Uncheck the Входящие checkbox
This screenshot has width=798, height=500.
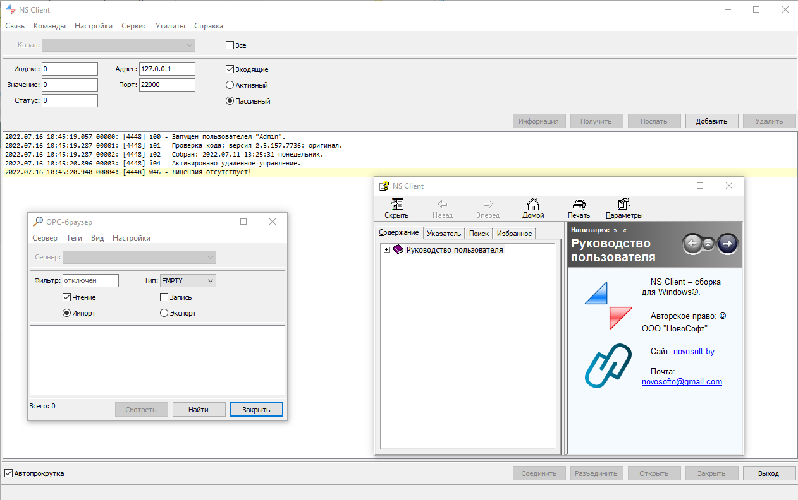point(230,69)
